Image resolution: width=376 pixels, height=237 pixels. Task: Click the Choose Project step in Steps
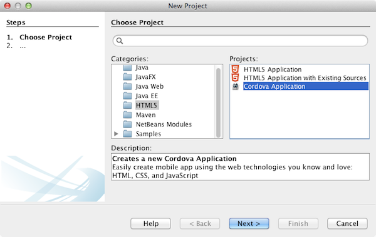46,37
